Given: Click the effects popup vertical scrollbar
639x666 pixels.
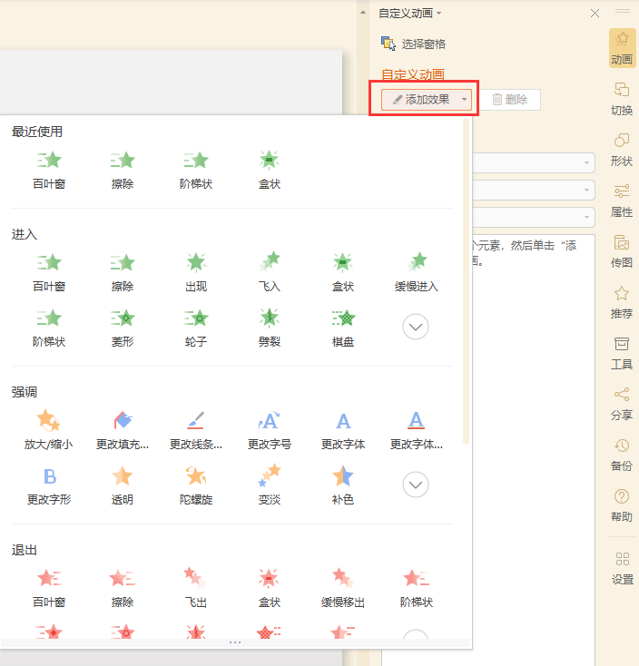Looking at the screenshot, I should click(x=466, y=281).
